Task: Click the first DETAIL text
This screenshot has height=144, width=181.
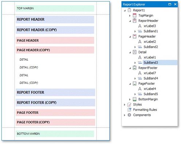Action: point(24,60)
